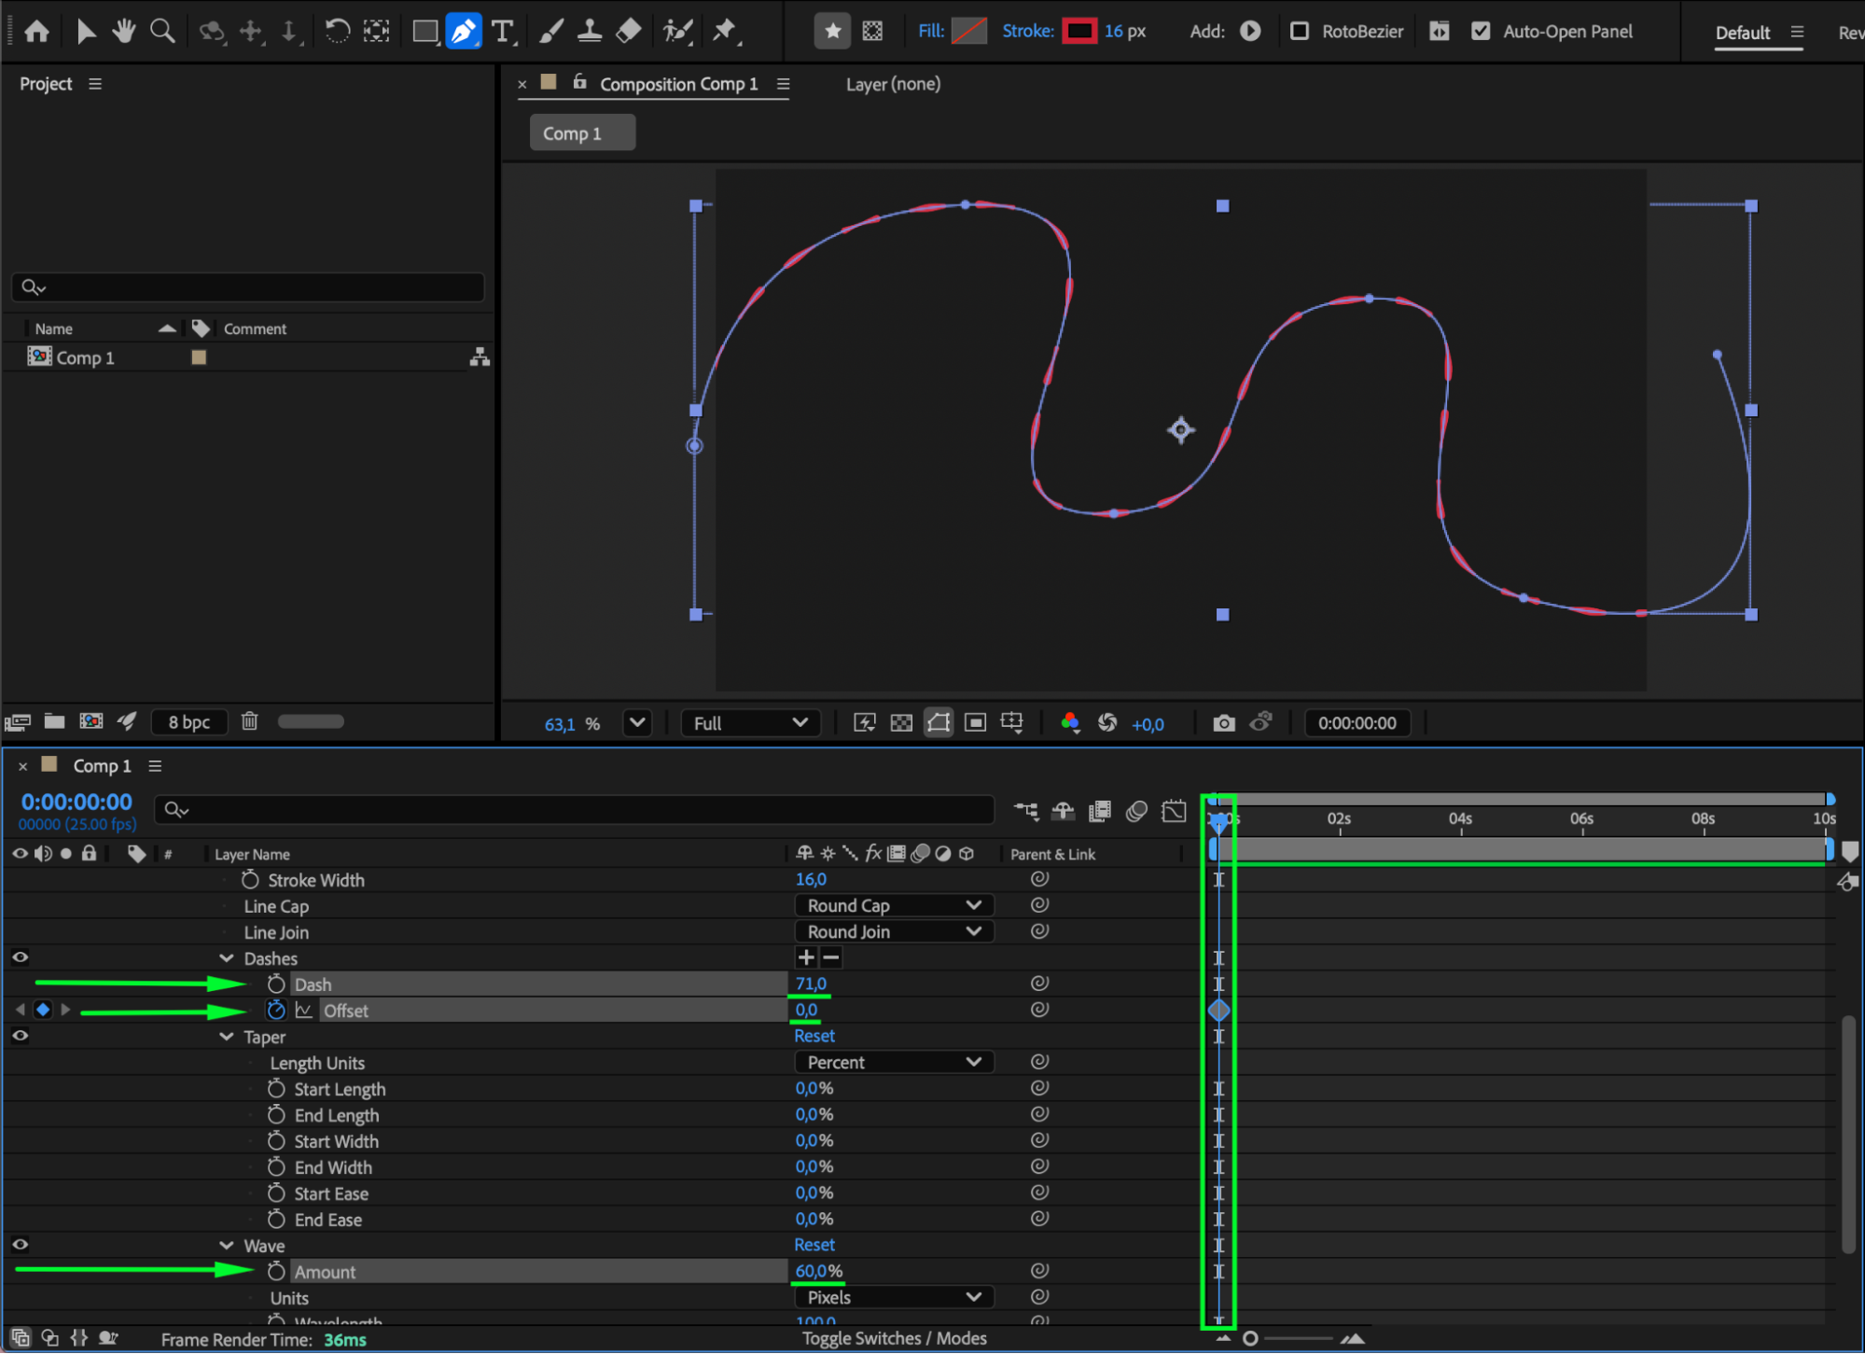Click the timeline layer search field
The width and height of the screenshot is (1865, 1354).
coord(574,809)
